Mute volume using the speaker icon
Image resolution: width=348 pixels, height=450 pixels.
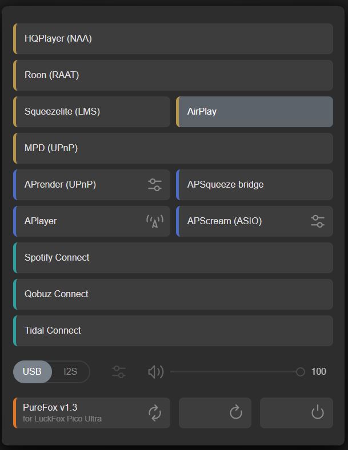click(x=155, y=372)
